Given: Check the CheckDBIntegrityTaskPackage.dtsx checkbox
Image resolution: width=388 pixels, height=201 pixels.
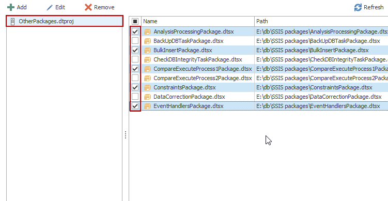Looking at the screenshot, I should point(135,59).
